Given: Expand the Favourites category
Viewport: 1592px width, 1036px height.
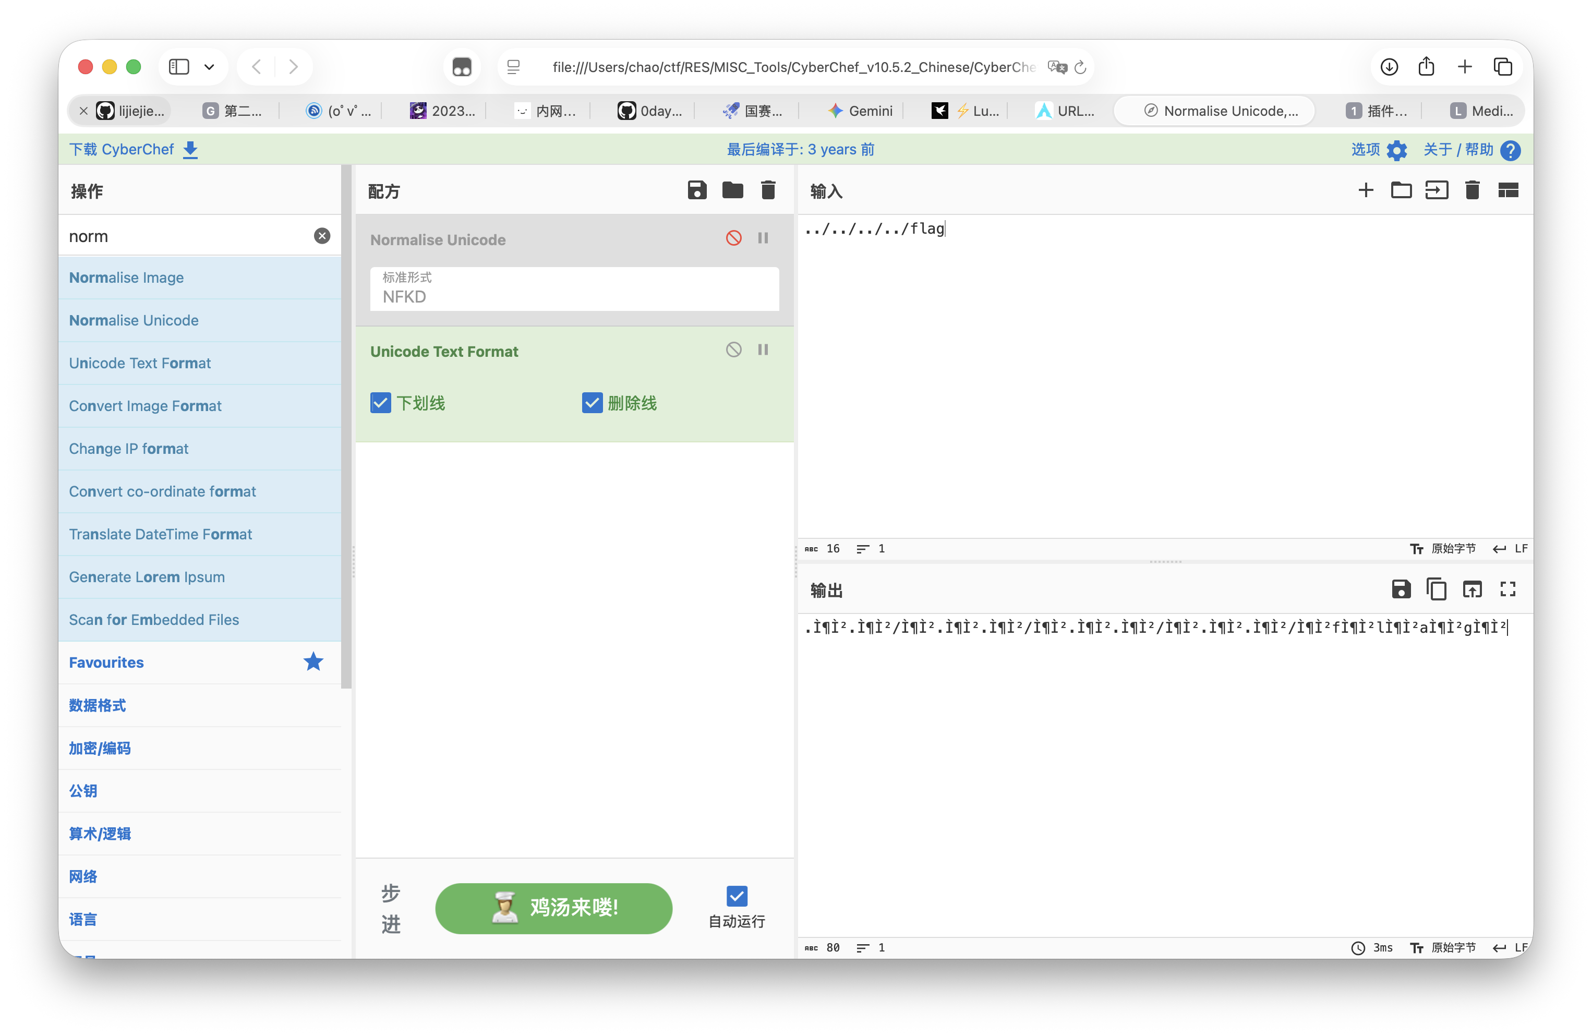Looking at the screenshot, I should [x=106, y=662].
